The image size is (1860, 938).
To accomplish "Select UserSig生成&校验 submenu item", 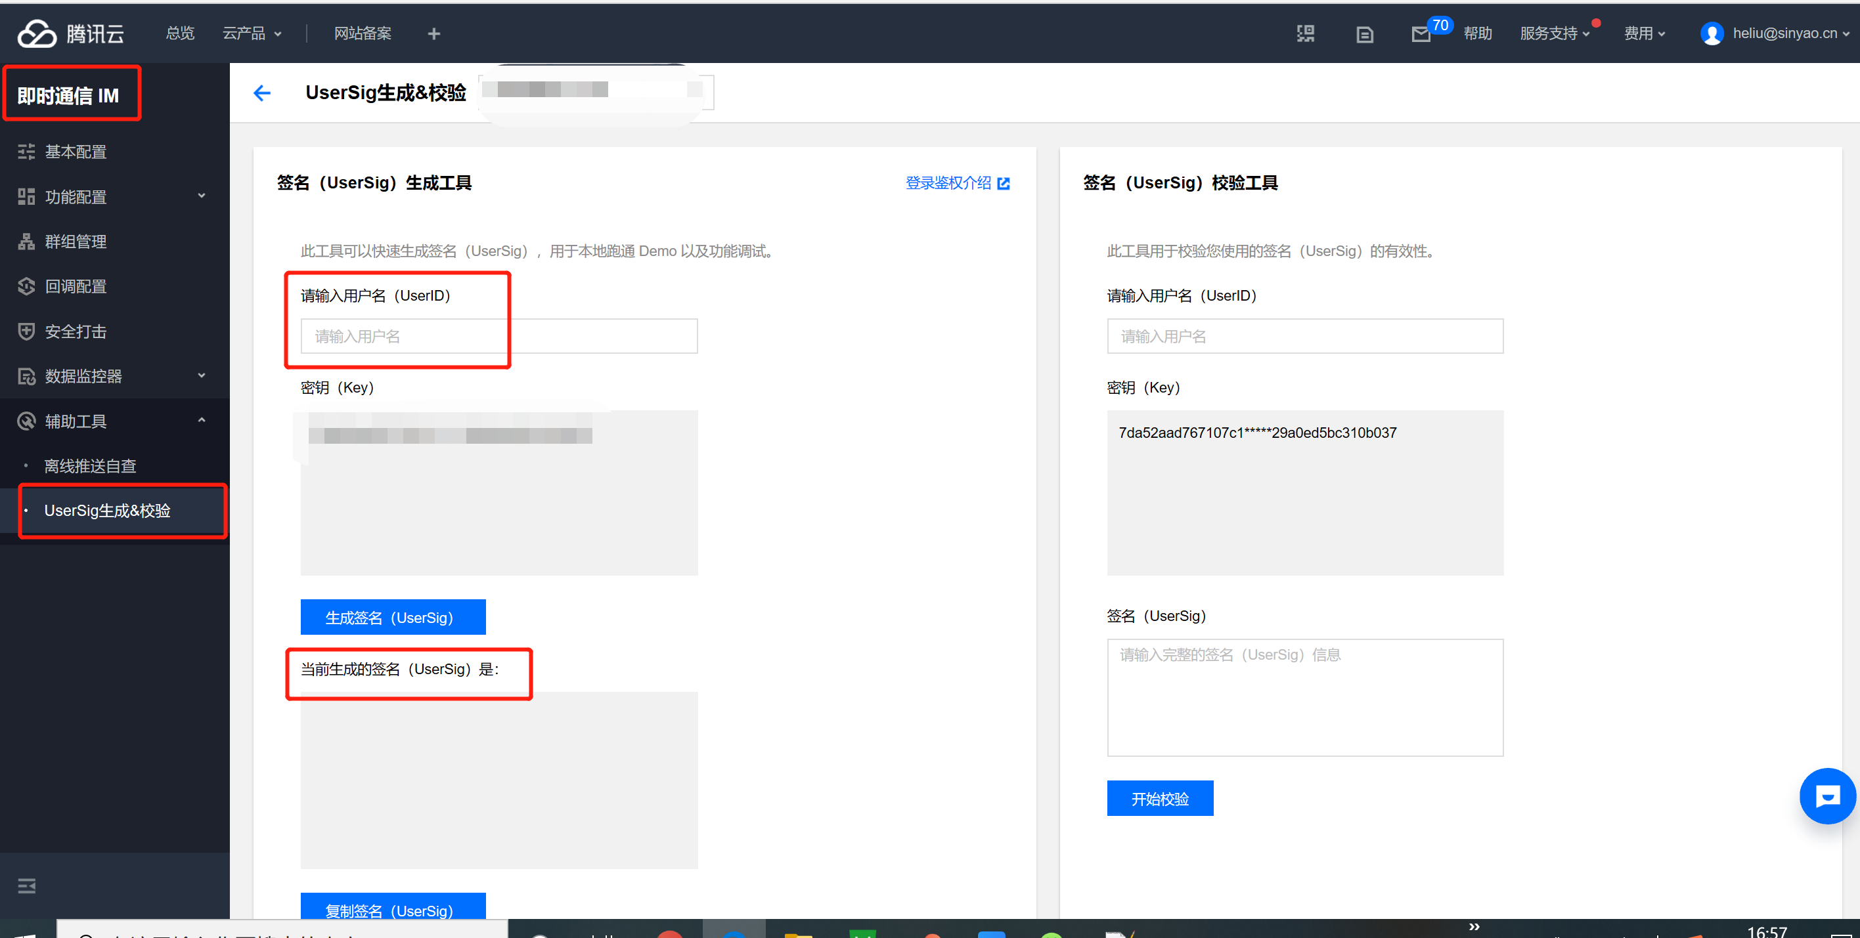I will 108,510.
